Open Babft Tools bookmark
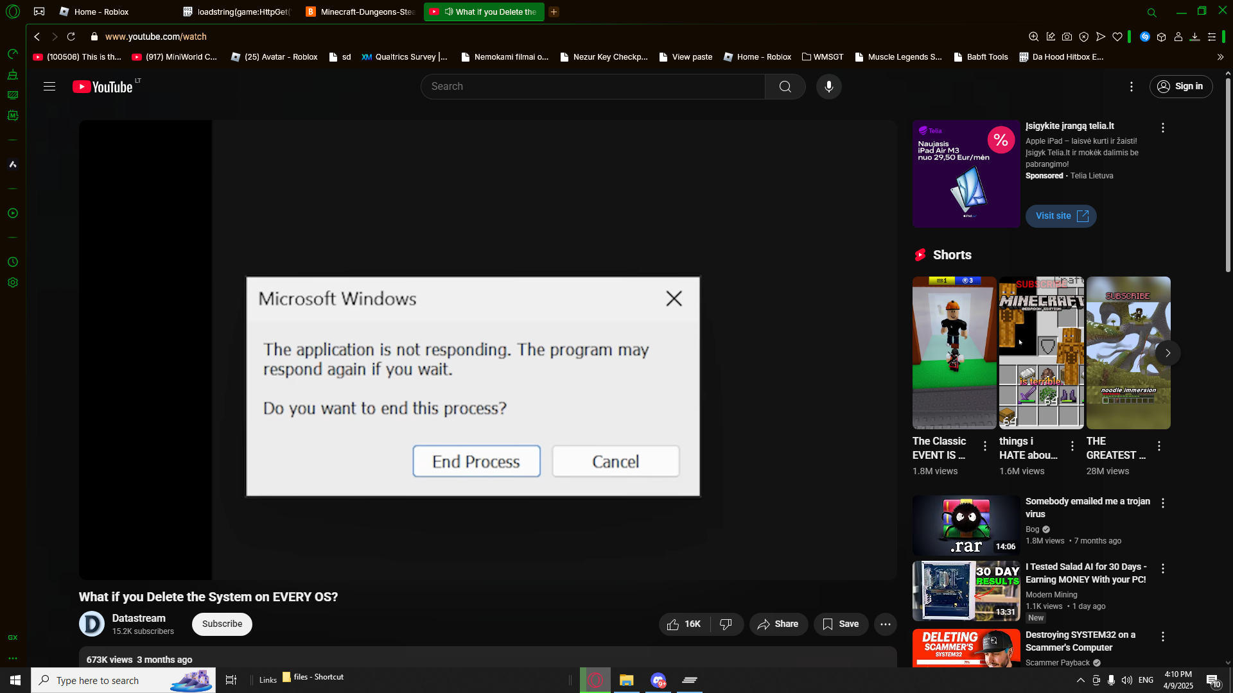The width and height of the screenshot is (1233, 693). tap(980, 56)
